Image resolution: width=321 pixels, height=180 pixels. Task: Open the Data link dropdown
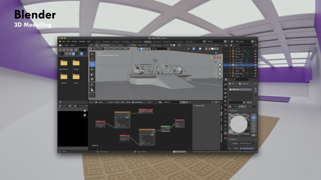coord(252,106)
